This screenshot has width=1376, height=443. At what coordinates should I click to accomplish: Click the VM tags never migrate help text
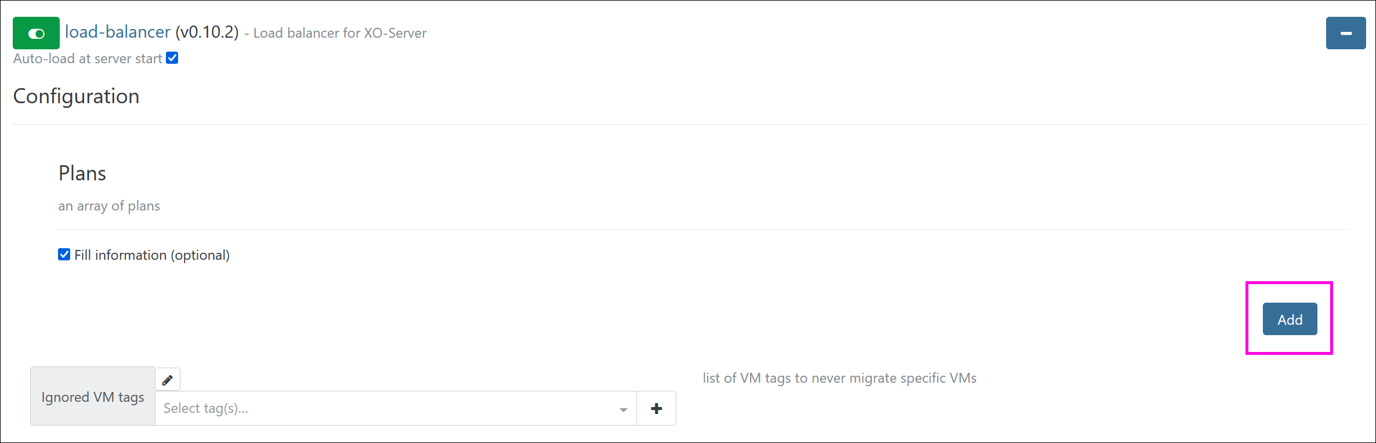tap(839, 378)
